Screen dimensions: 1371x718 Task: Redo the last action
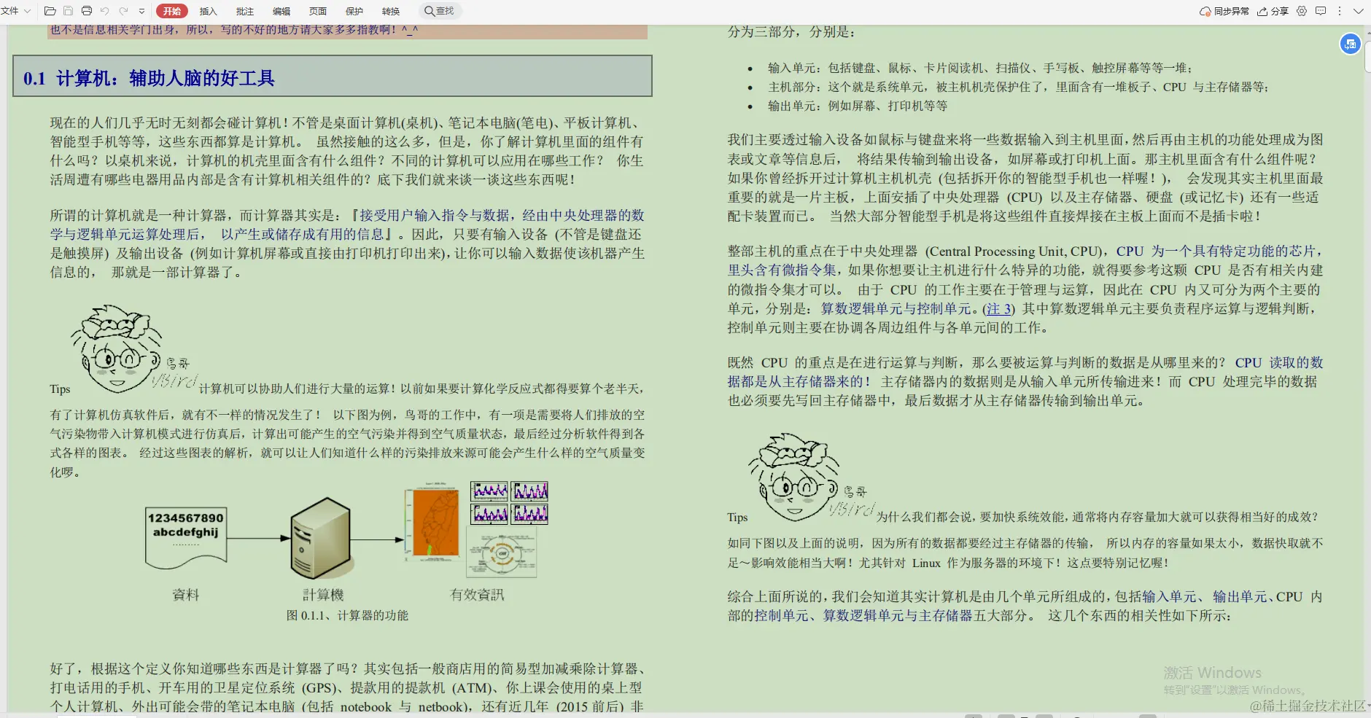coord(123,10)
